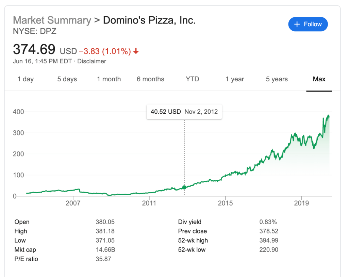Click the 2007 label on the x-axis
Screen dimensions: 348x277
coord(73,203)
